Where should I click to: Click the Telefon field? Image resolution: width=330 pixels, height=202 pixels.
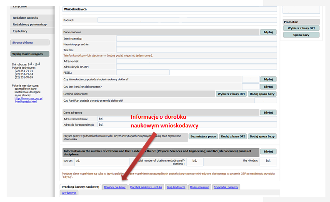coord(197,50)
